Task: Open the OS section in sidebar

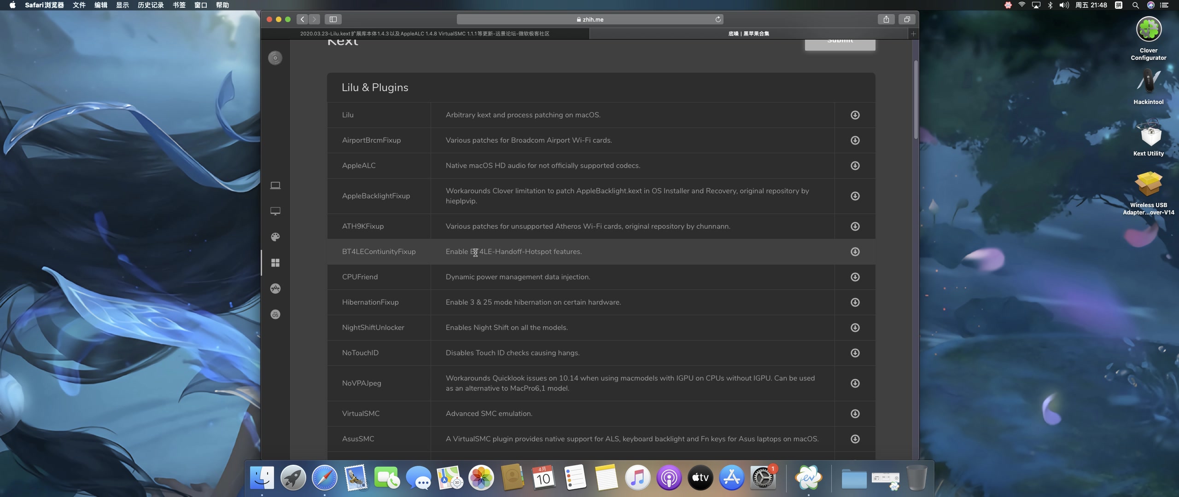Action: (275, 315)
